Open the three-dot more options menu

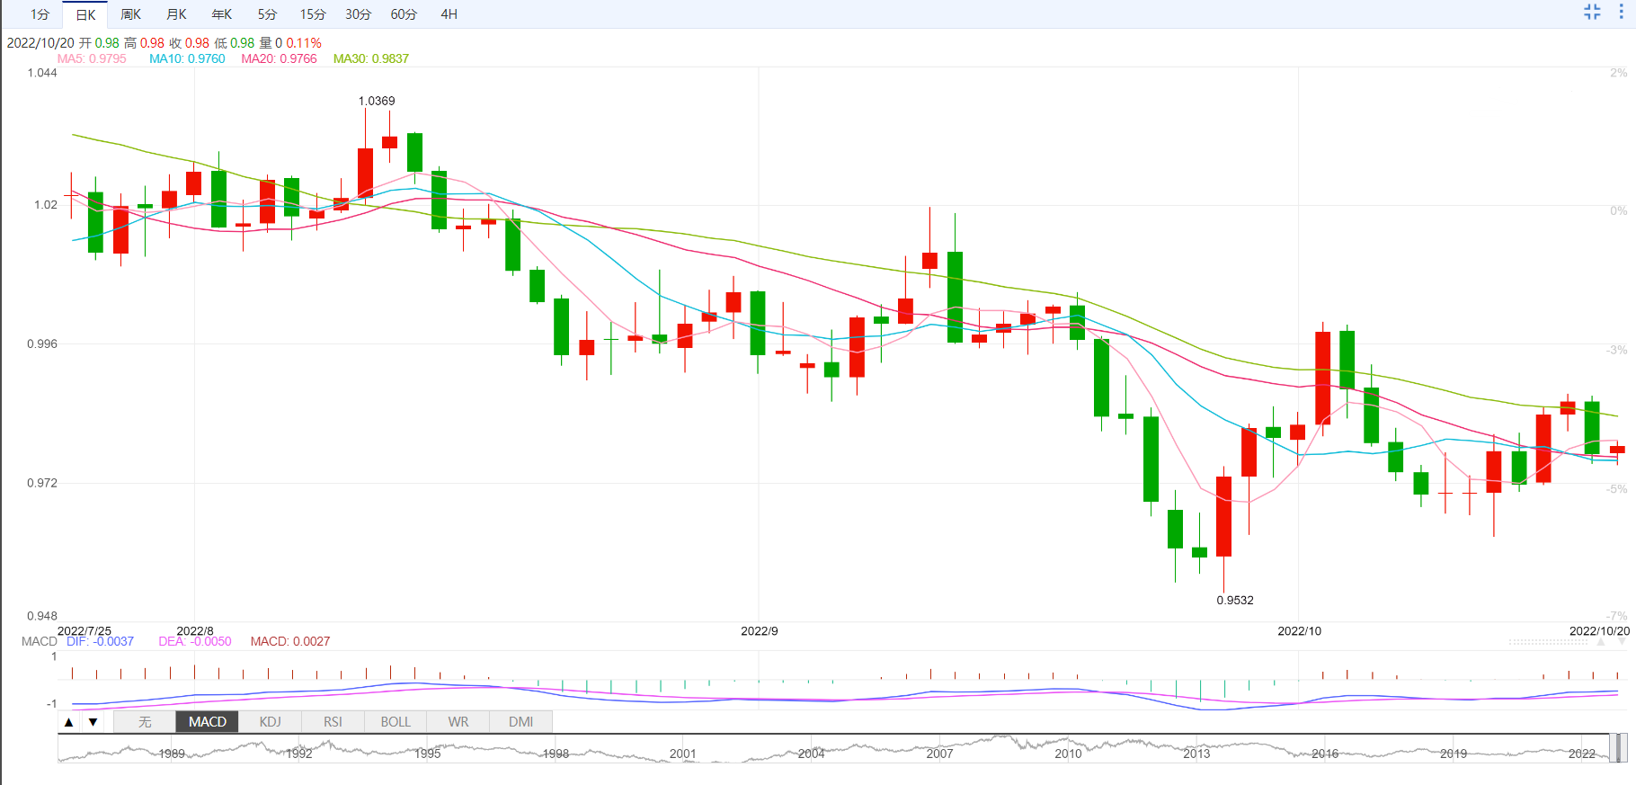(x=1622, y=12)
